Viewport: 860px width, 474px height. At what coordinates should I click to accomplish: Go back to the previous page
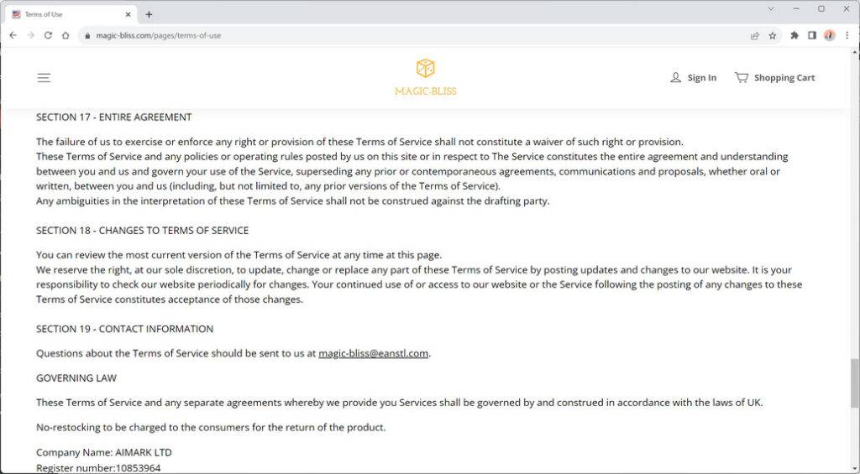(x=13, y=35)
